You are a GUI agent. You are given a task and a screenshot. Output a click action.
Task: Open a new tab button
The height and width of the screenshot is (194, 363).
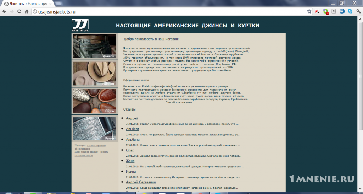coord(58,4)
